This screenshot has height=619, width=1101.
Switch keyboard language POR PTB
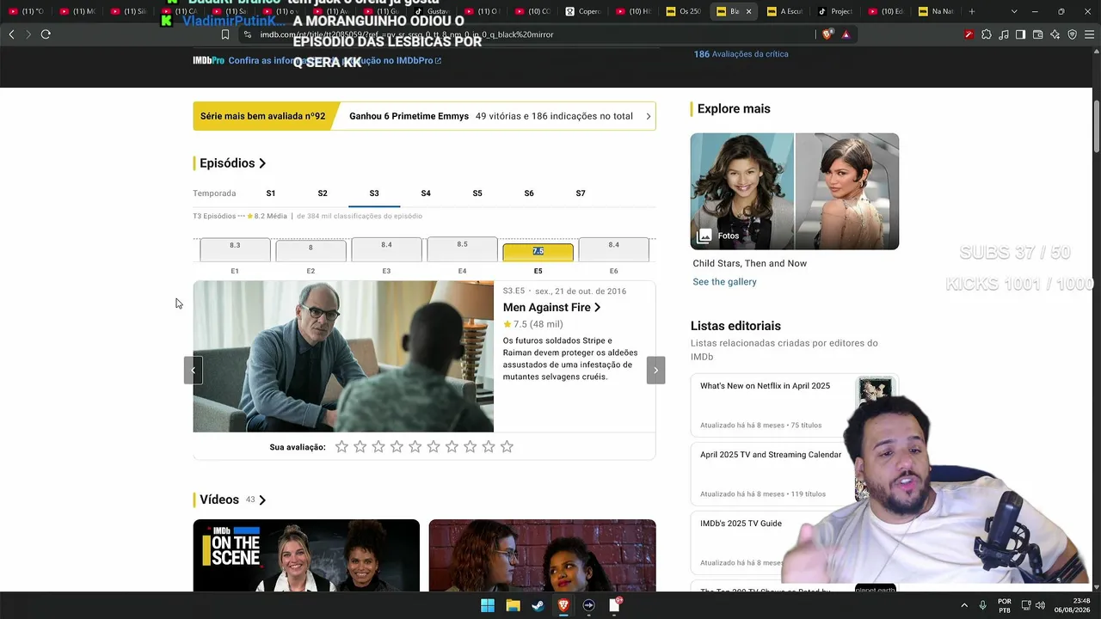pos(1005,605)
